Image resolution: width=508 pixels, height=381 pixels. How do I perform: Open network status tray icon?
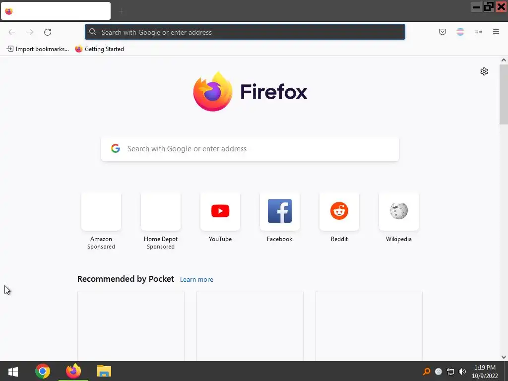[x=450, y=371]
